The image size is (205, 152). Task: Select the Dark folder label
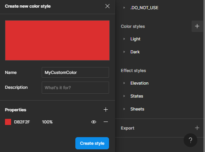[x=135, y=52]
